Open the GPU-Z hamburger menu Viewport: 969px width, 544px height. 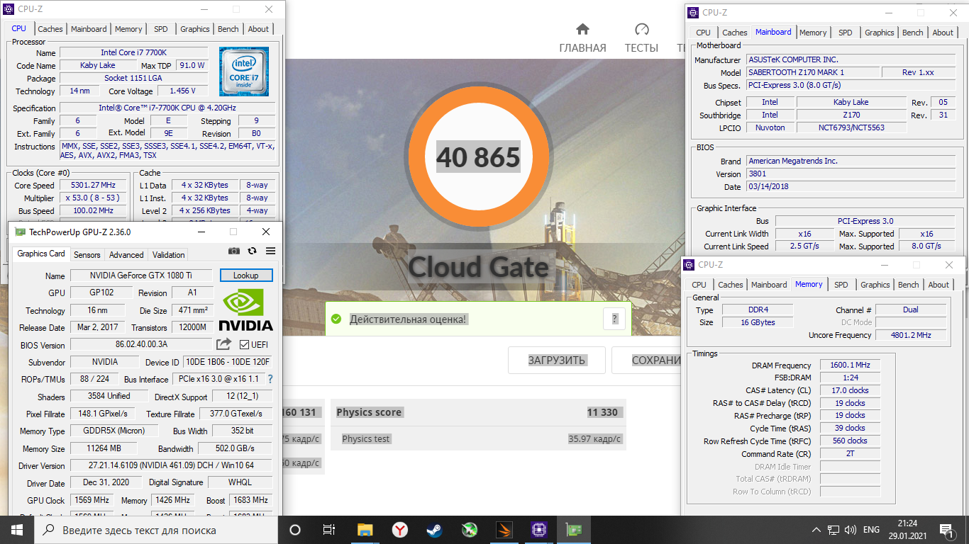270,251
